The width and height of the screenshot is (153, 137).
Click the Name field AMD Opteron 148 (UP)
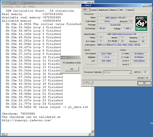[x=115, y=18]
